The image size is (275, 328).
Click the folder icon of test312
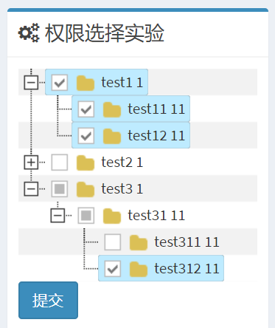pyautogui.click(x=139, y=269)
